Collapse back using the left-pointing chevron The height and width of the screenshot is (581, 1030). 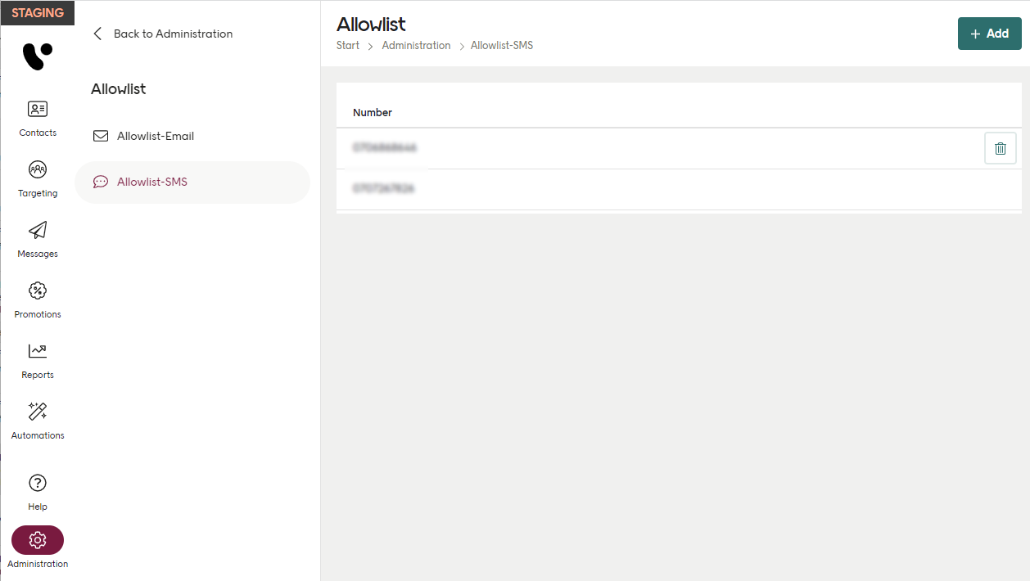point(97,34)
